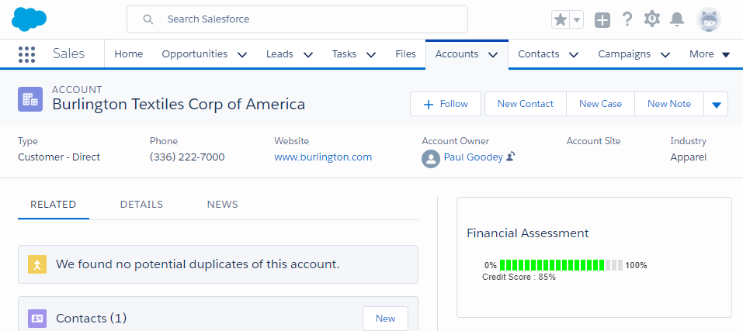This screenshot has width=743, height=331.
Task: Click the Account Owner avatar icon
Action: (x=431, y=158)
